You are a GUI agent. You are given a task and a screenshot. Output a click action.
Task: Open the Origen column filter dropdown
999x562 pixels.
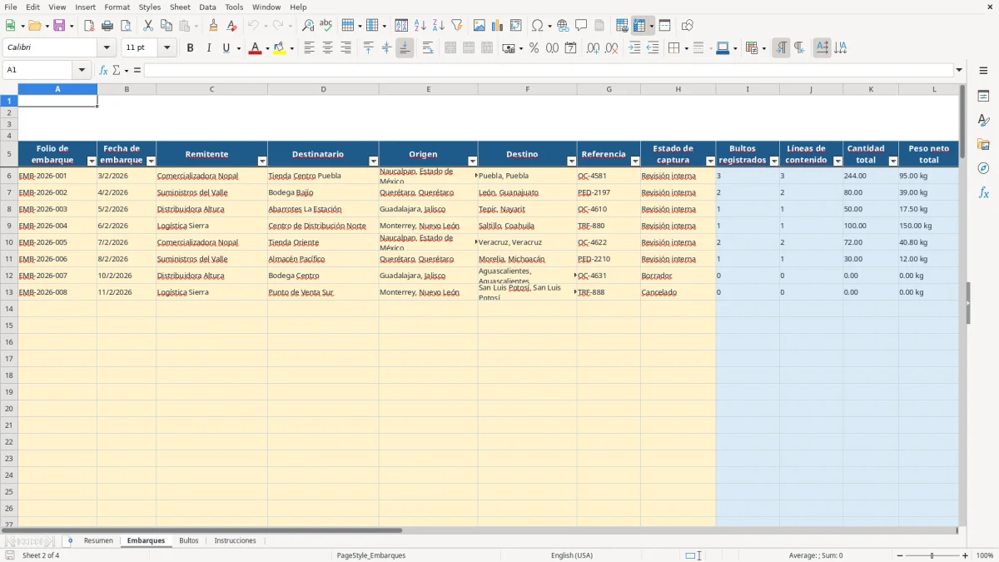point(472,161)
